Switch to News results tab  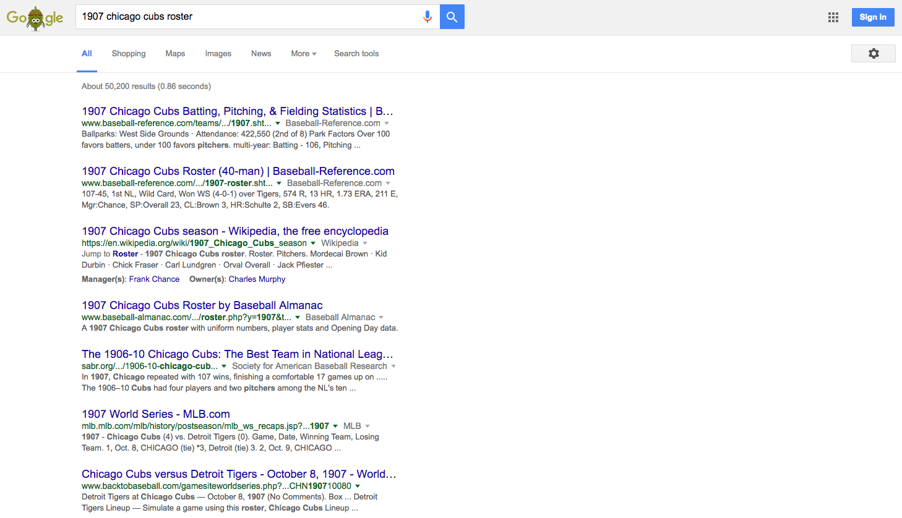261,54
